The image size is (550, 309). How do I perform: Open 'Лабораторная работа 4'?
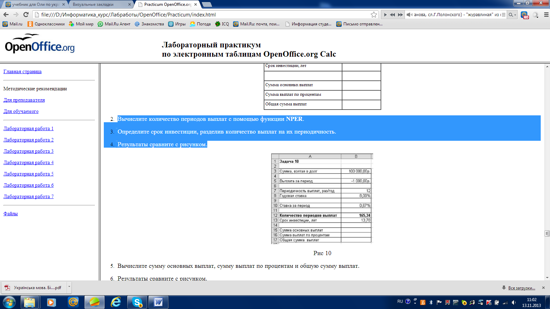coord(29,162)
